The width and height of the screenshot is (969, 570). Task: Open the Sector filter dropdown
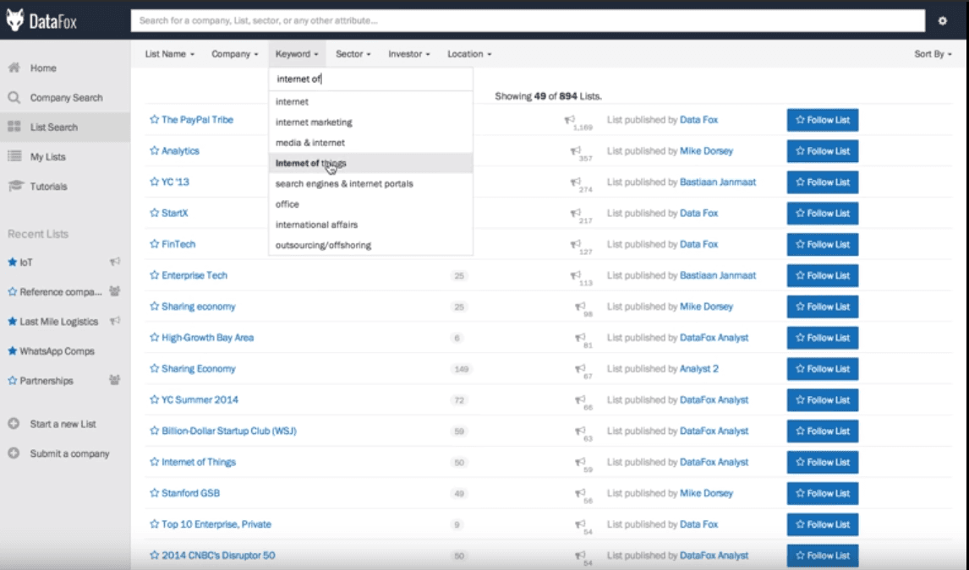pos(353,54)
